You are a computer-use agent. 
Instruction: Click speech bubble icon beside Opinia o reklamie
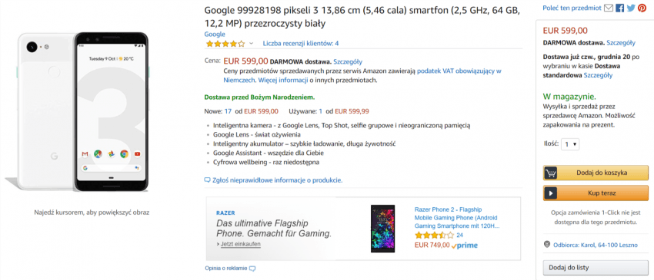click(252, 268)
